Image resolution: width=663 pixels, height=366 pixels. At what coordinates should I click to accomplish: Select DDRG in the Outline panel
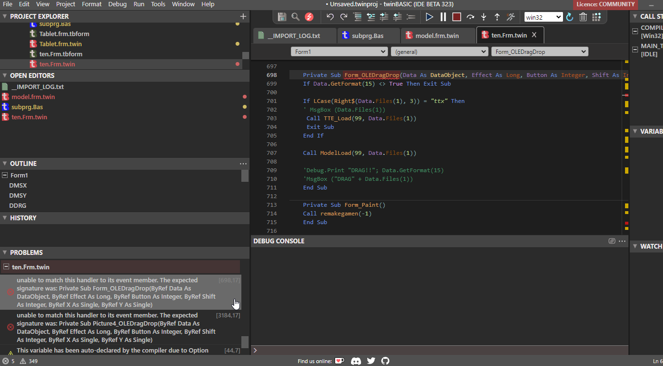(18, 205)
